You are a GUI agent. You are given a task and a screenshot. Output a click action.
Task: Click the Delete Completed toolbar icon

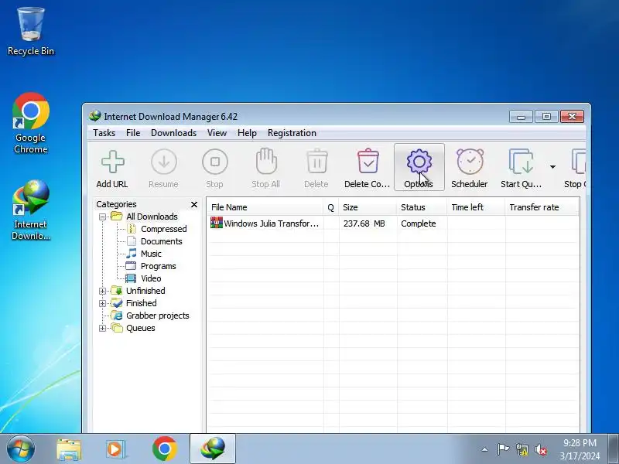pyautogui.click(x=368, y=161)
